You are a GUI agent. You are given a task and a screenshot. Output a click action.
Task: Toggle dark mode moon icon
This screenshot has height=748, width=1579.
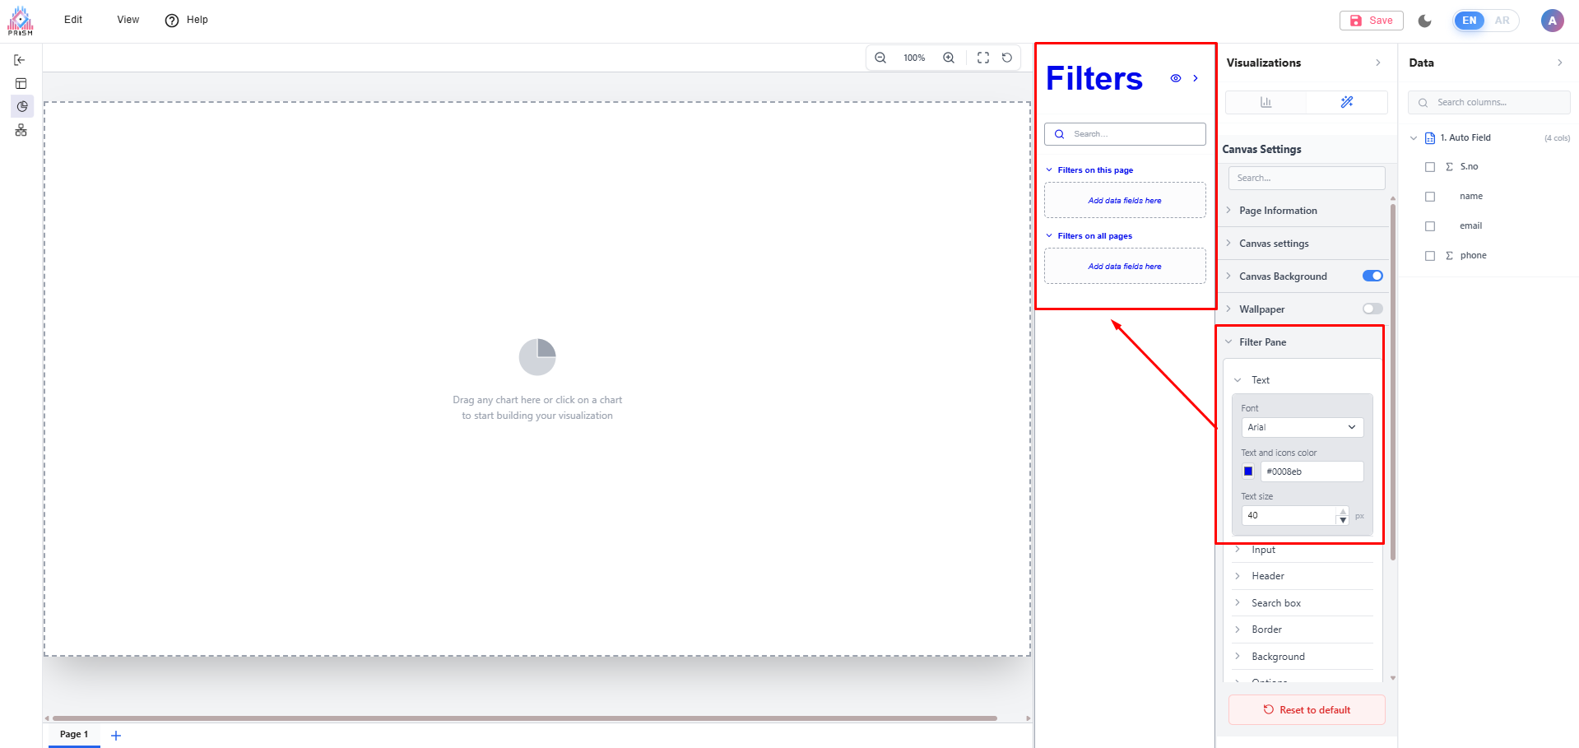[x=1425, y=21]
